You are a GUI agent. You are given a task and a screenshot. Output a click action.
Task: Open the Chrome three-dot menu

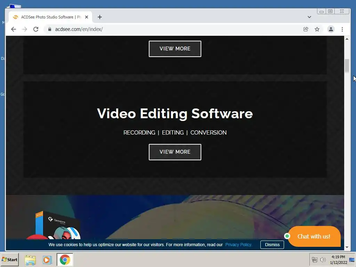pos(342,29)
